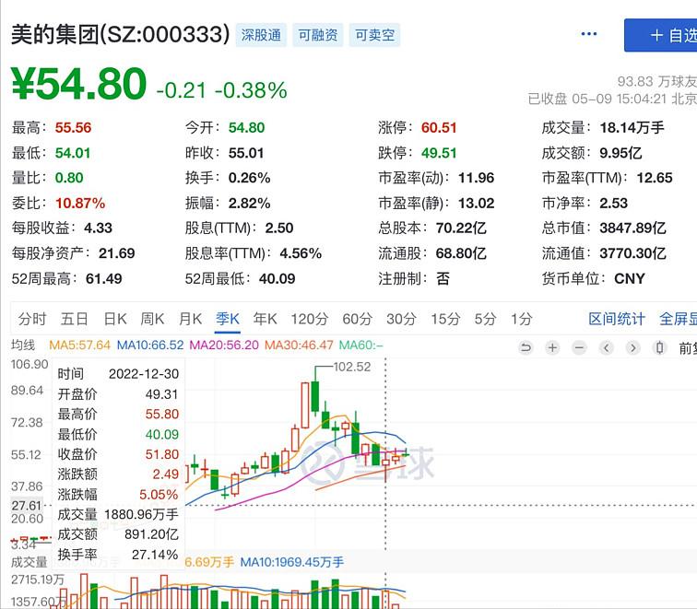Click the 可卖空 tag

(374, 35)
